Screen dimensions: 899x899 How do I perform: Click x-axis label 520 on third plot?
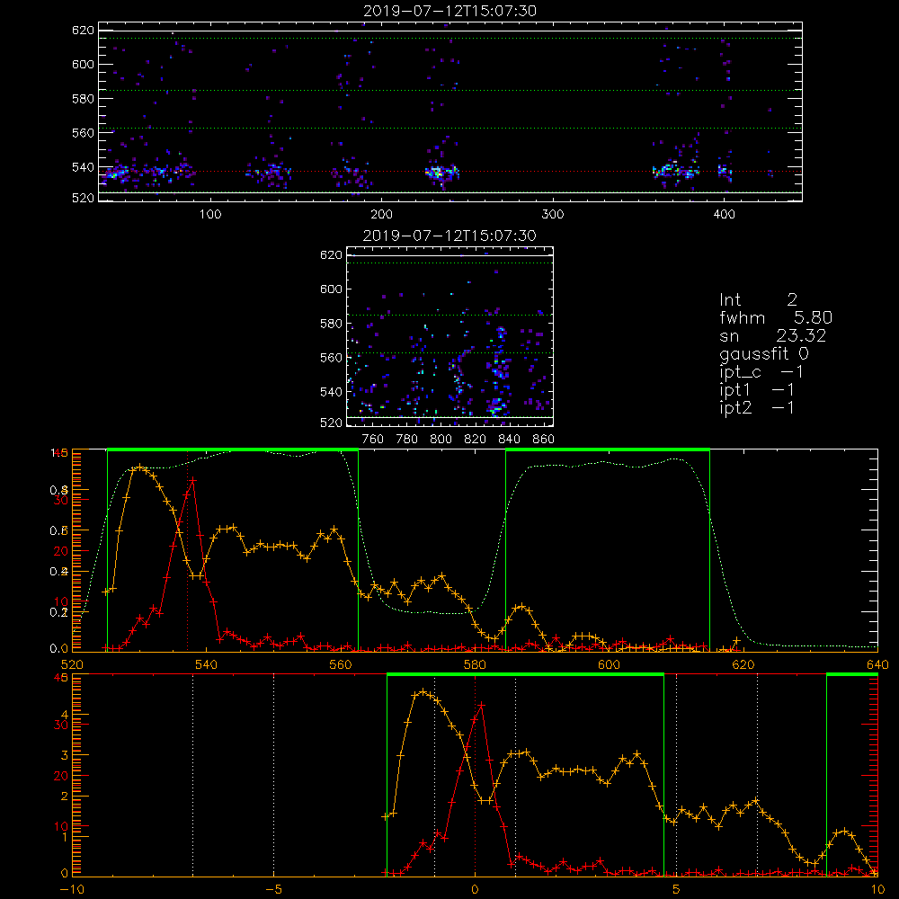pyautogui.click(x=72, y=664)
